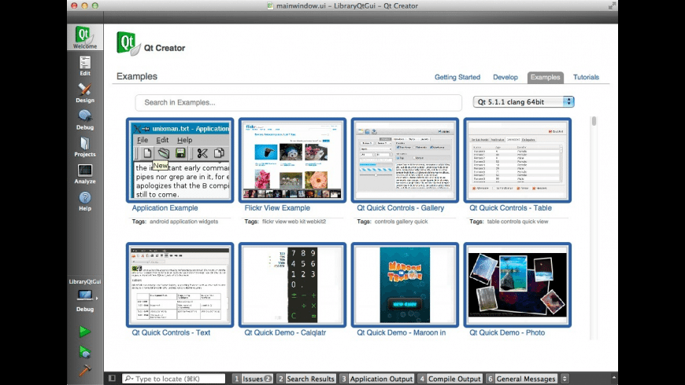Switch to Debug mode in sidebar
The width and height of the screenshot is (685, 385).
point(85,120)
